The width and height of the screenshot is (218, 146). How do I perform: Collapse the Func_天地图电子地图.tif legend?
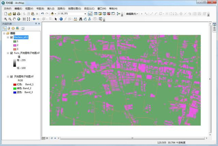click(8, 53)
